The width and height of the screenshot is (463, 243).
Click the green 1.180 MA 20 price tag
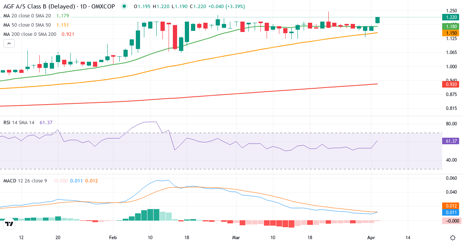pyautogui.click(x=451, y=26)
